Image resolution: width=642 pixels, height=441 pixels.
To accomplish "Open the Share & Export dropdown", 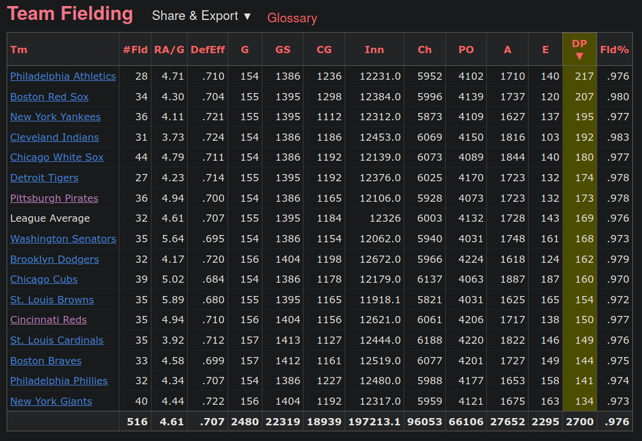I will [201, 16].
